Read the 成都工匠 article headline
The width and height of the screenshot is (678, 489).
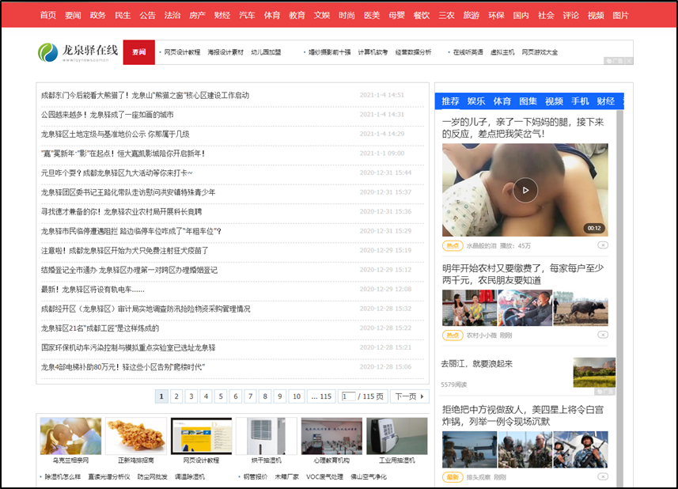100,328
